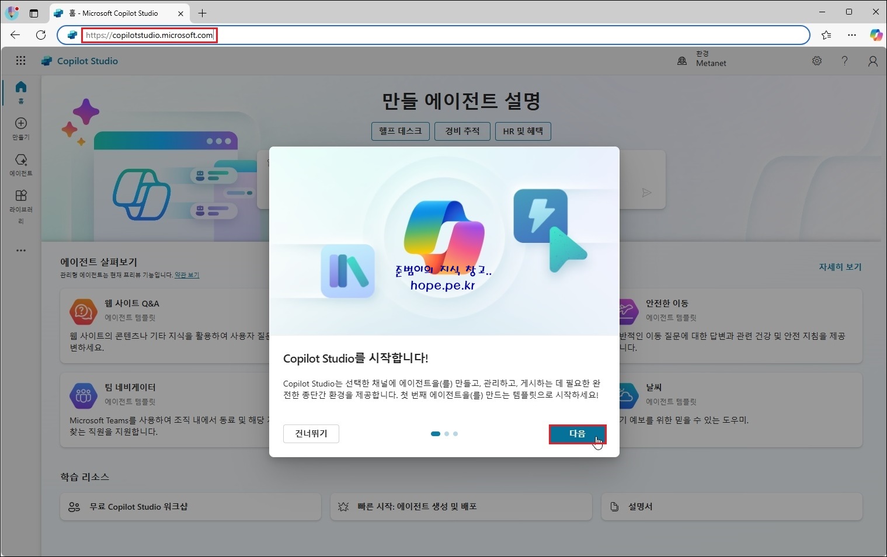Click the 학습 리소스 section heading
The height and width of the screenshot is (557, 887).
coord(85,477)
